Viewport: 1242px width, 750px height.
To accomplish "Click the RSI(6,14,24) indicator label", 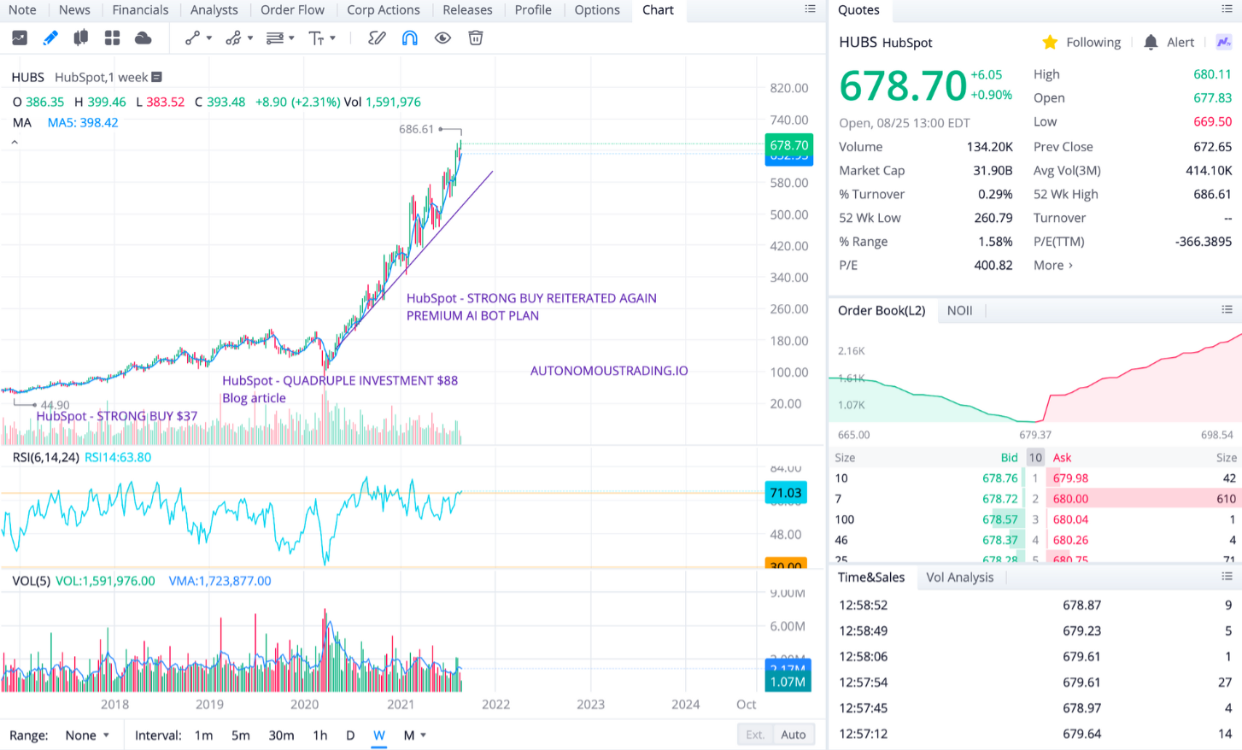I will click(x=46, y=458).
